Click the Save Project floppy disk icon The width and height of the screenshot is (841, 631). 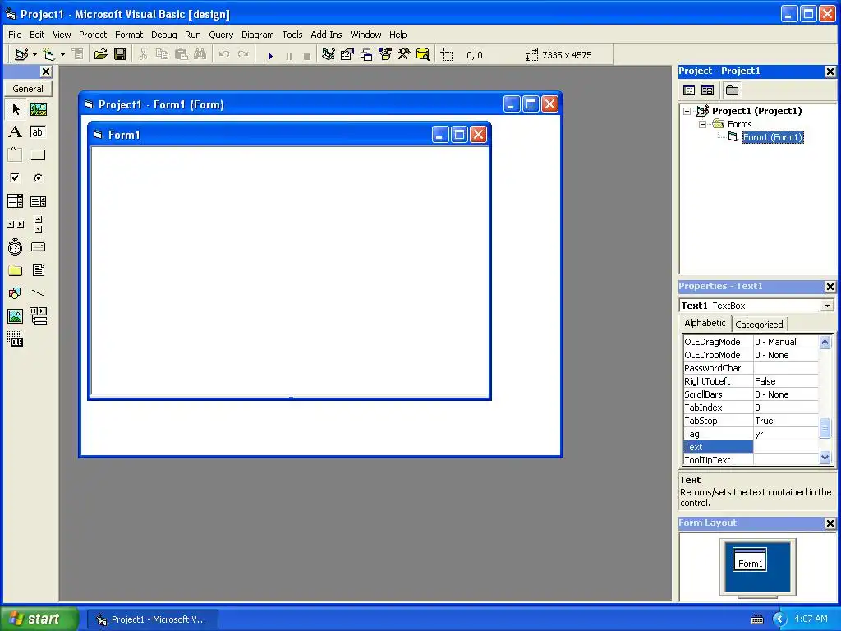coord(120,54)
